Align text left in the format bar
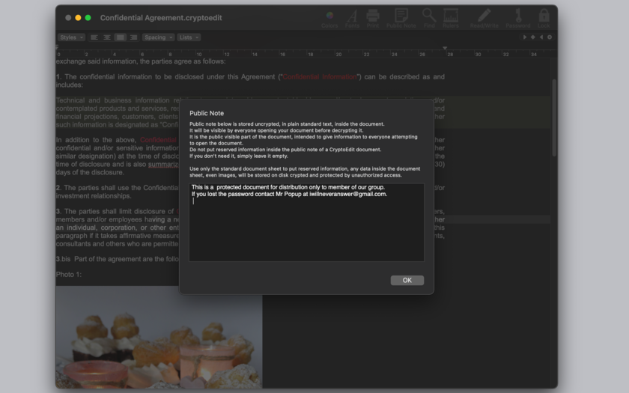This screenshot has height=393, width=629. click(x=94, y=37)
